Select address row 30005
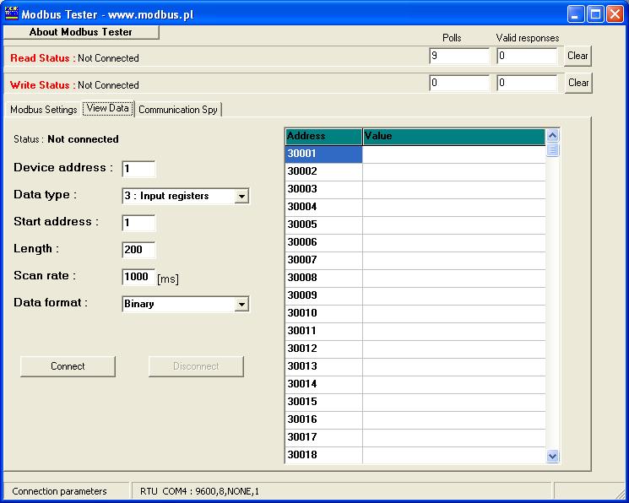Screen dimensions: 629x503 323,224
